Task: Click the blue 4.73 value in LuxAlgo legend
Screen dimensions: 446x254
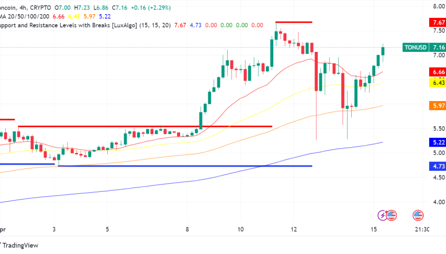Action: (x=196, y=25)
